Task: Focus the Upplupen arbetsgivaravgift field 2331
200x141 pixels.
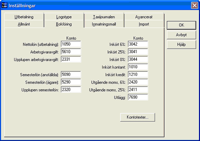Action: pyautogui.click(x=71, y=59)
